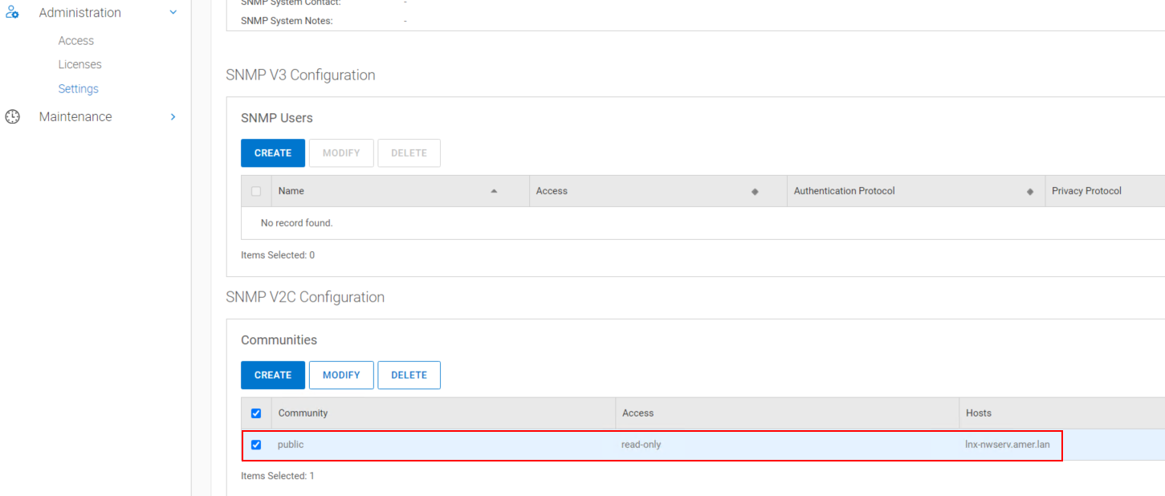The height and width of the screenshot is (496, 1165).
Task: Click the sort icon on the Access column header
Action: tap(755, 190)
